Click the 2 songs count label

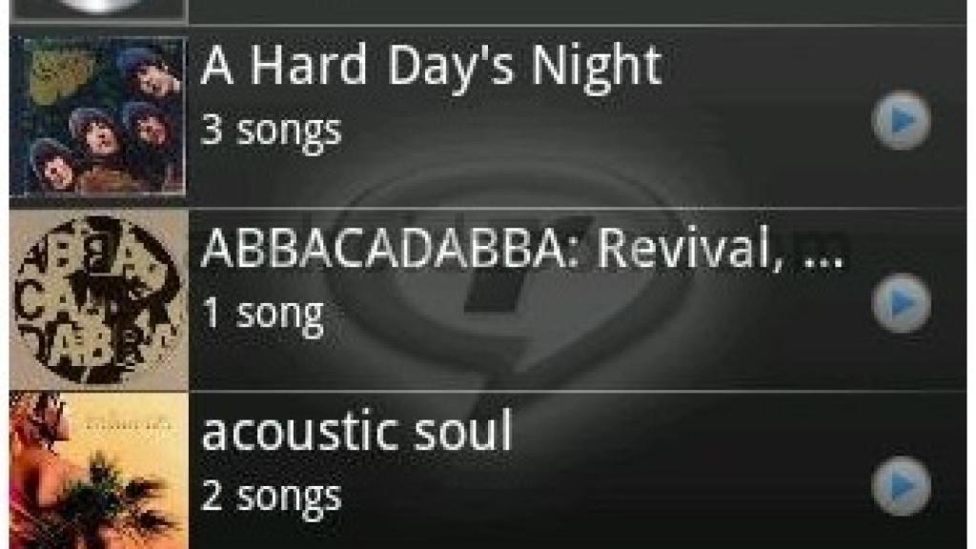pyautogui.click(x=272, y=497)
